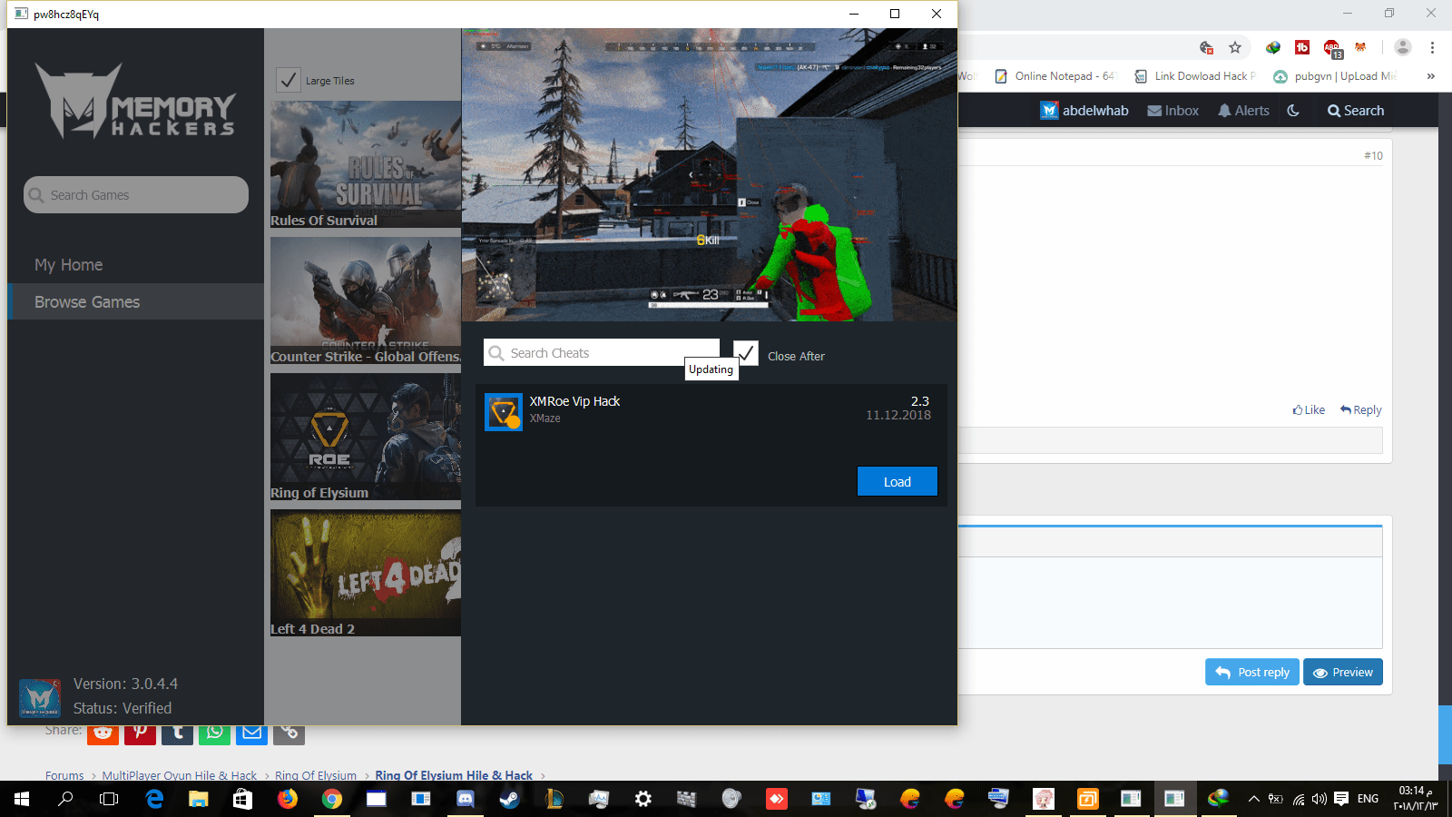1452x817 pixels.
Task: Toggle forum dark mode moon icon
Action: pos(1293,111)
